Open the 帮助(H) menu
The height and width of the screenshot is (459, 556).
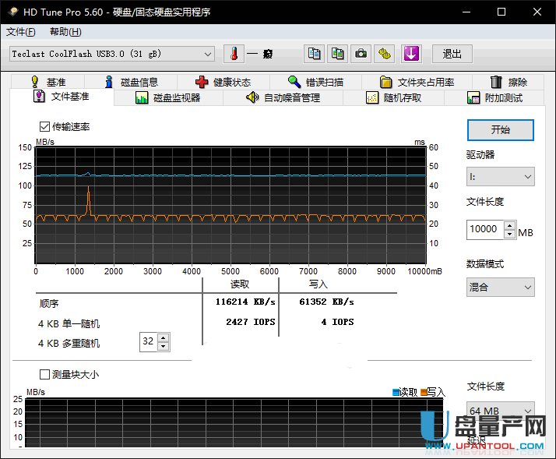tap(65, 32)
